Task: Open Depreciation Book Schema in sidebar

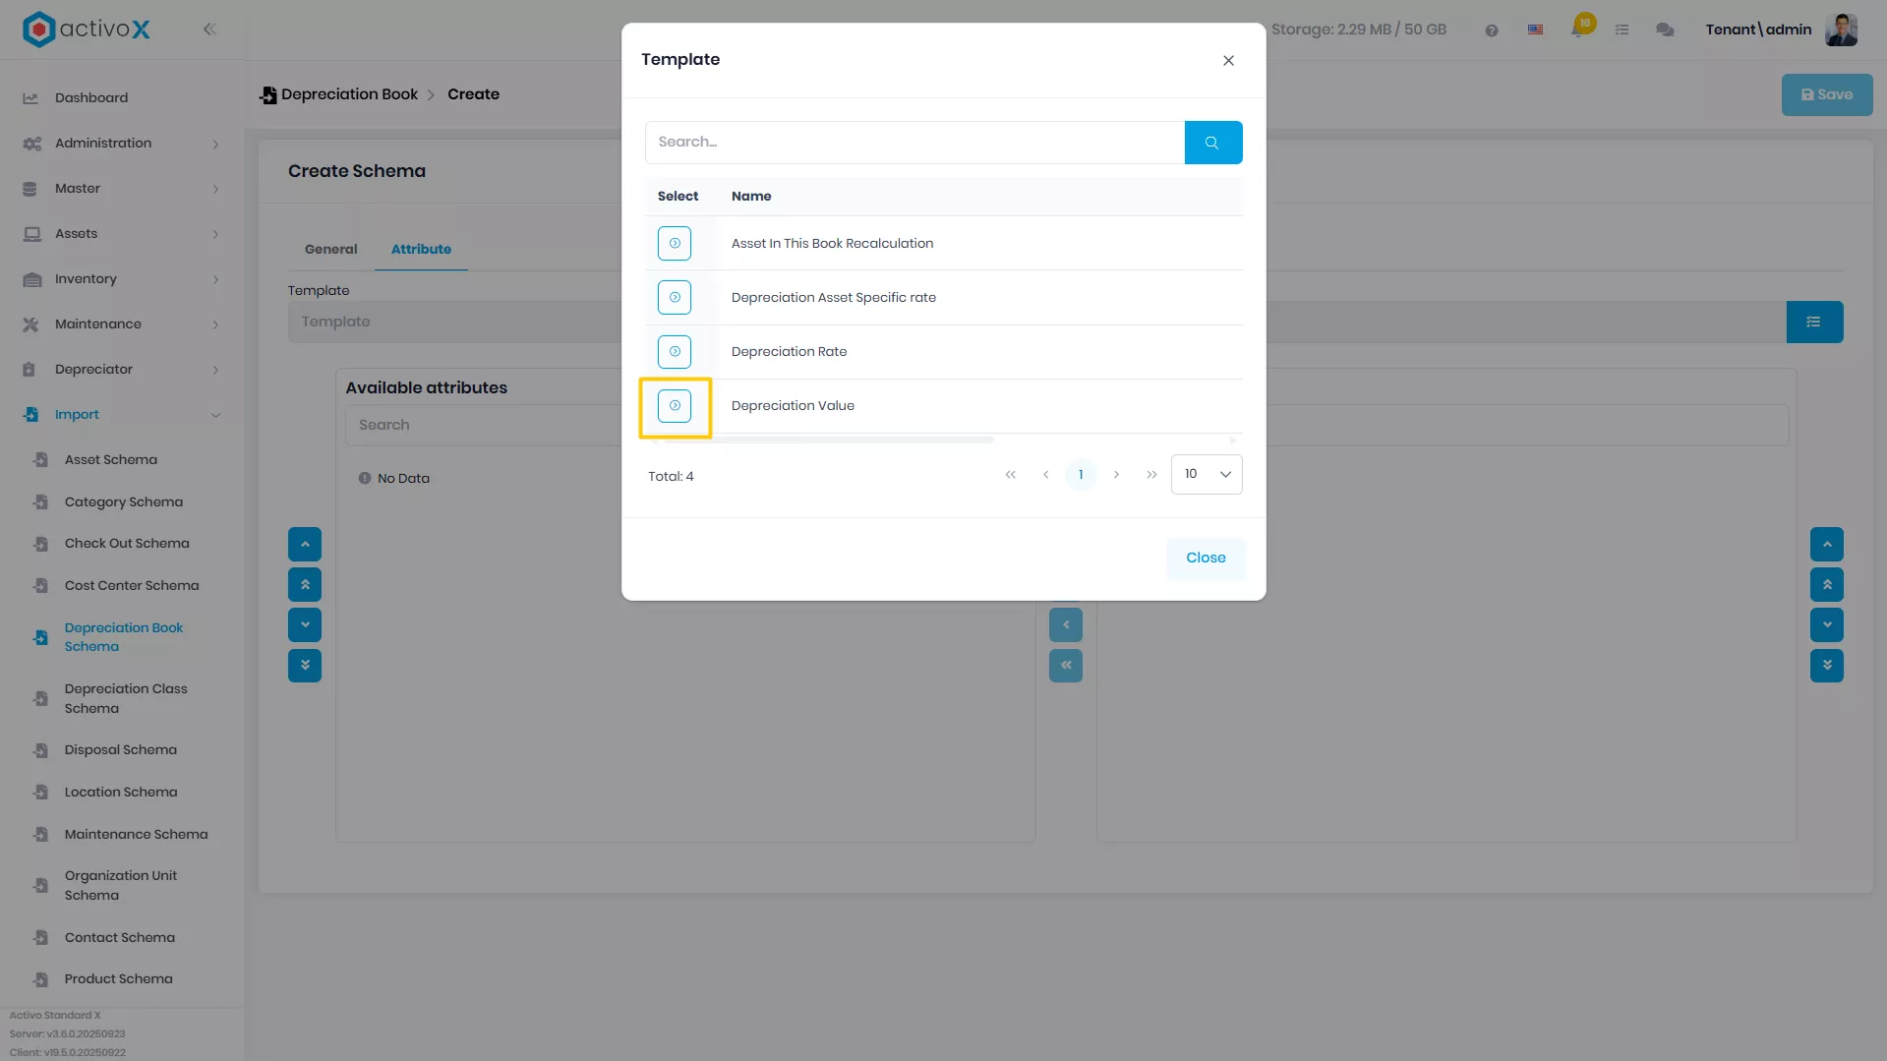Action: click(124, 637)
